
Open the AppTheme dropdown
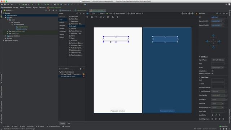click(119, 13)
